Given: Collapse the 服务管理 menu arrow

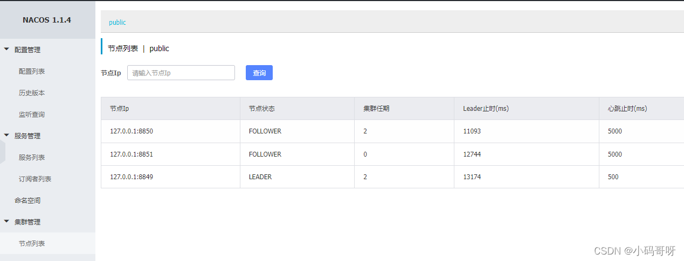Looking at the screenshot, I should 6,136.
